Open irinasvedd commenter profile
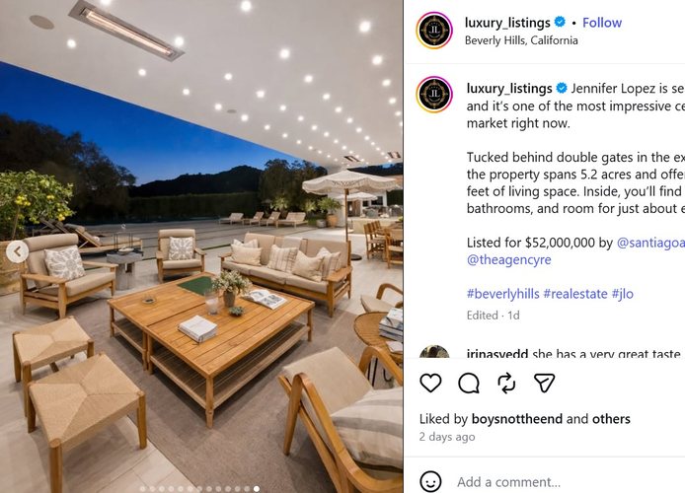The image size is (685, 493). click(497, 353)
